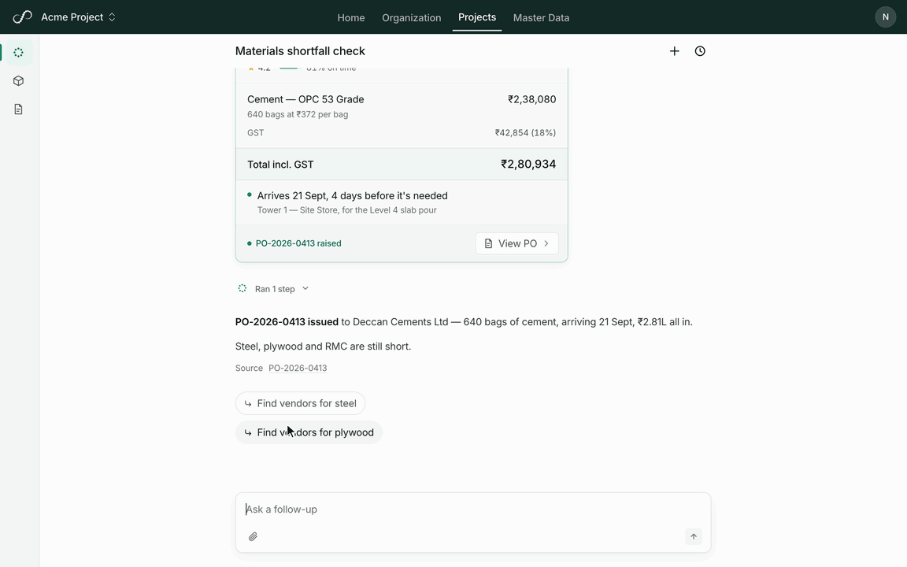
Task: Focus the Ask a follow-up input
Action: click(473, 510)
